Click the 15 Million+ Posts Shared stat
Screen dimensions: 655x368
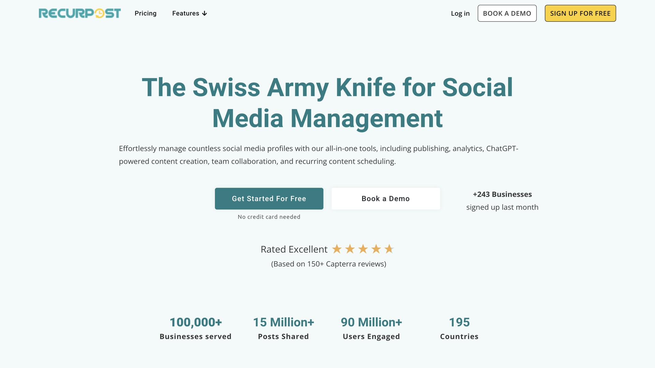point(283,328)
